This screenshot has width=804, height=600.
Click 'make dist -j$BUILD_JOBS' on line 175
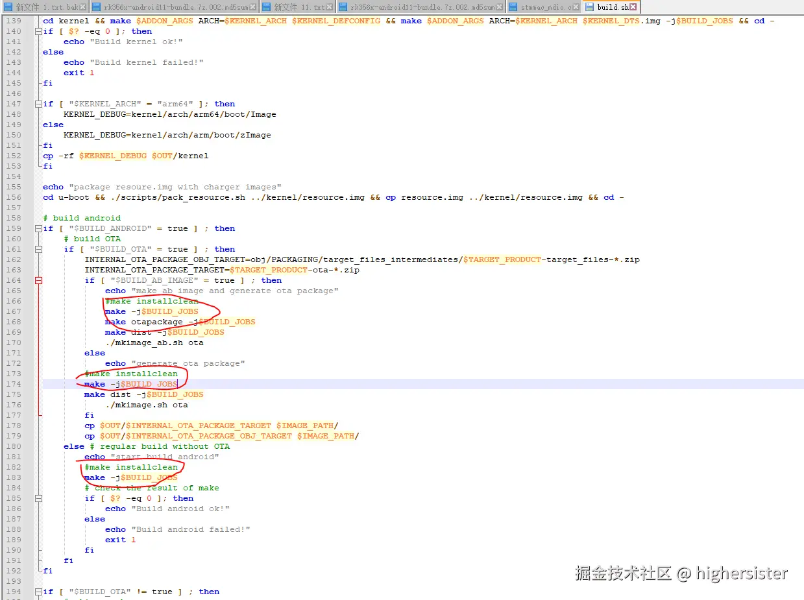143,394
